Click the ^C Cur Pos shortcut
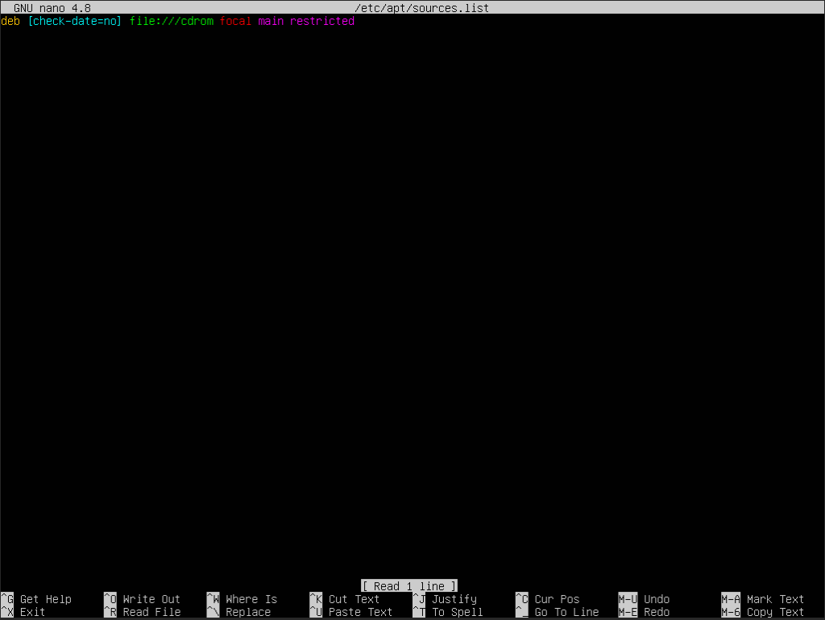Viewport: 825px width, 620px height. 548,599
